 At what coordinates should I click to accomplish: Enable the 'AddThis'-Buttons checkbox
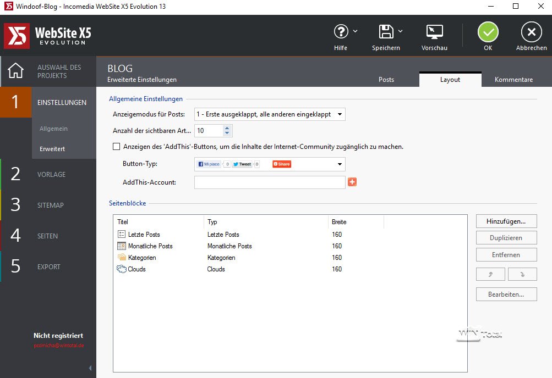[x=116, y=147]
